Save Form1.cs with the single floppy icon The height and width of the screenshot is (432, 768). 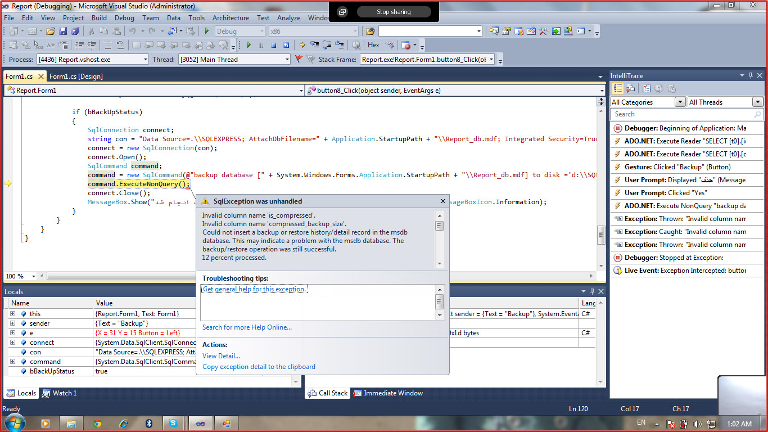63,31
